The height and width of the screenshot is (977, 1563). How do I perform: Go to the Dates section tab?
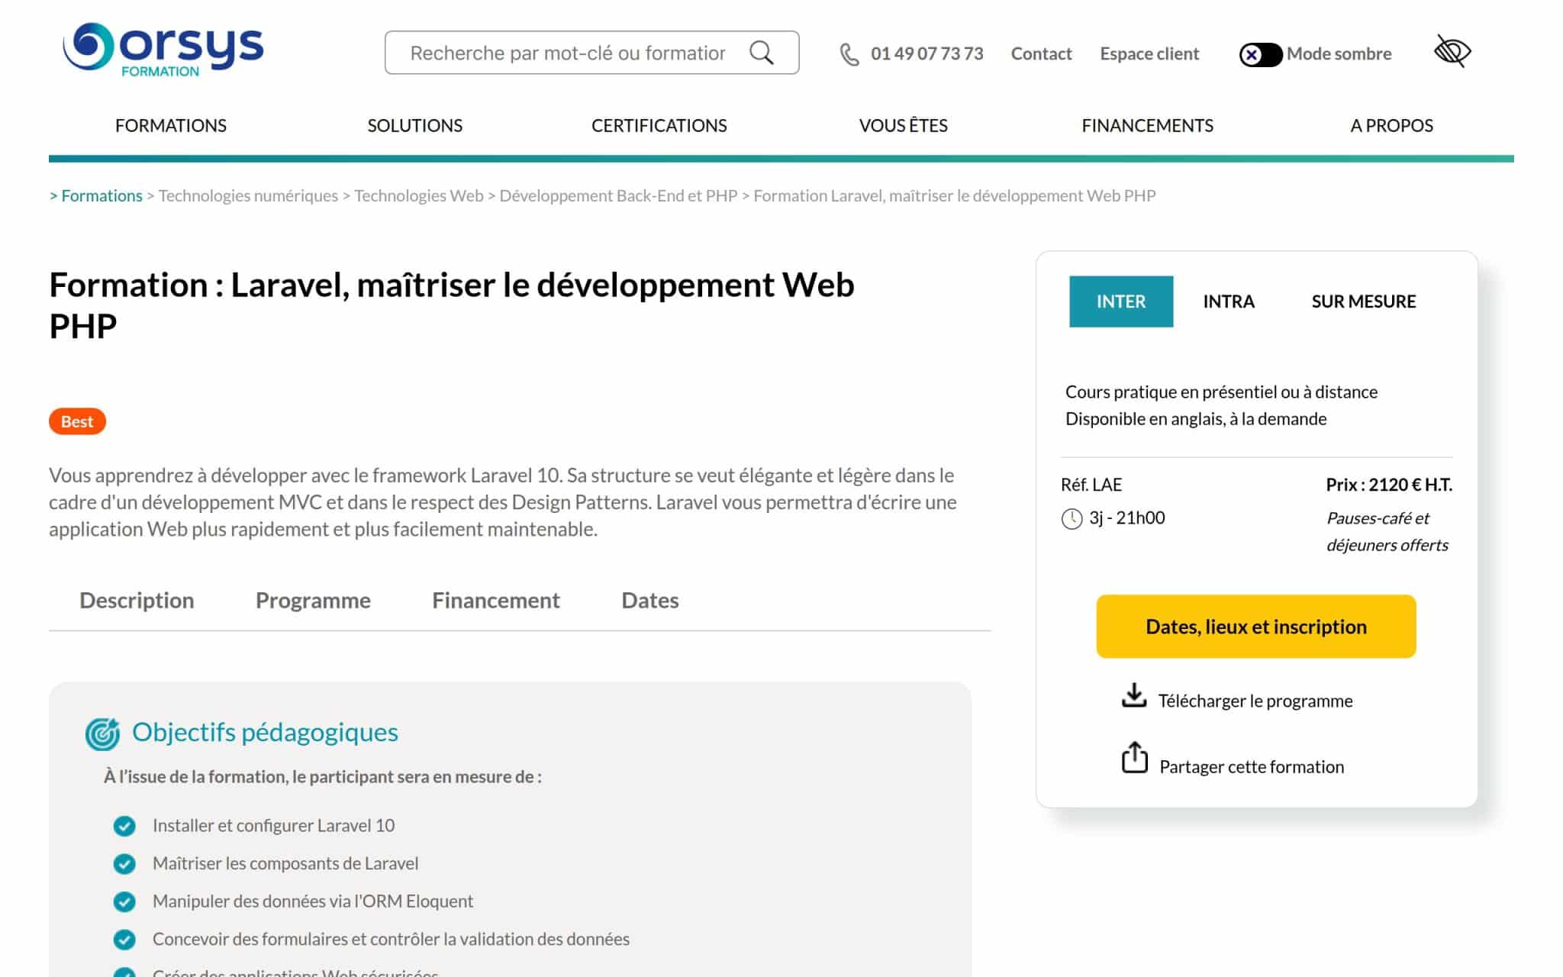[x=650, y=601]
